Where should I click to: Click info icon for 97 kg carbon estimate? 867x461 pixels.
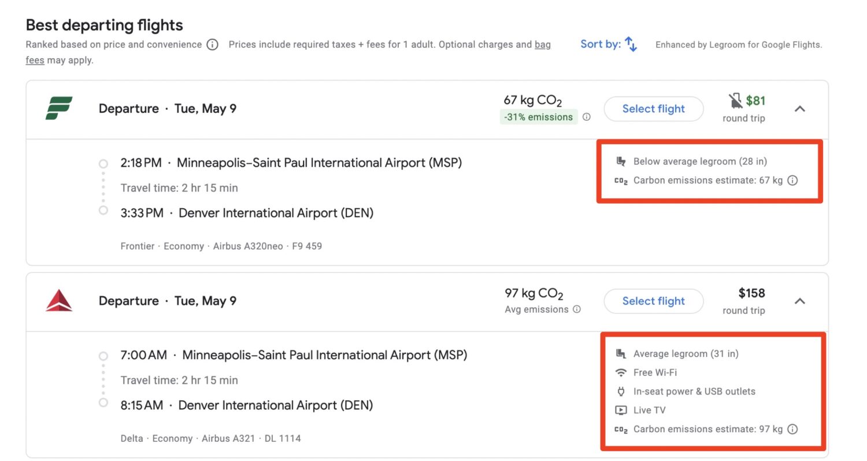[x=793, y=429]
